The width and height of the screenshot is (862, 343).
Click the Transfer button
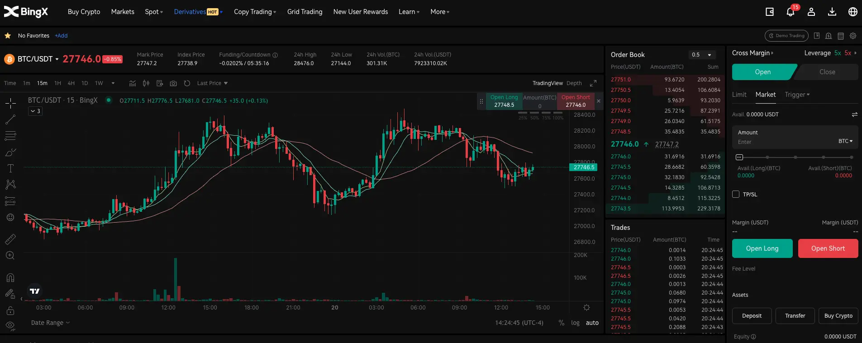795,316
